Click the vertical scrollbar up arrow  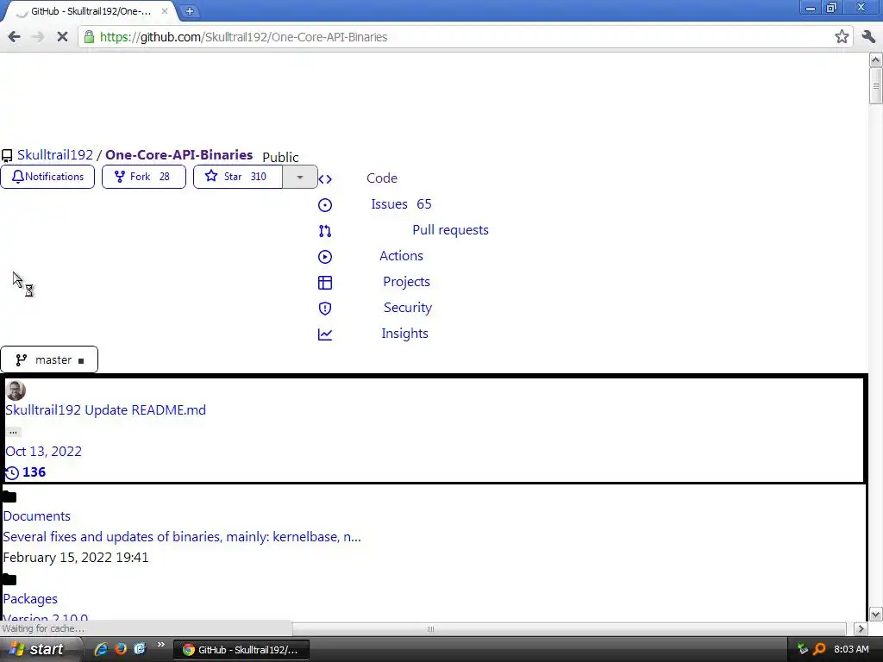point(876,59)
